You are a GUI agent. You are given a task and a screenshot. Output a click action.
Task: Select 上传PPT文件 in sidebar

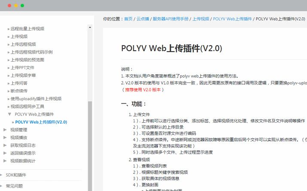pos(22,67)
